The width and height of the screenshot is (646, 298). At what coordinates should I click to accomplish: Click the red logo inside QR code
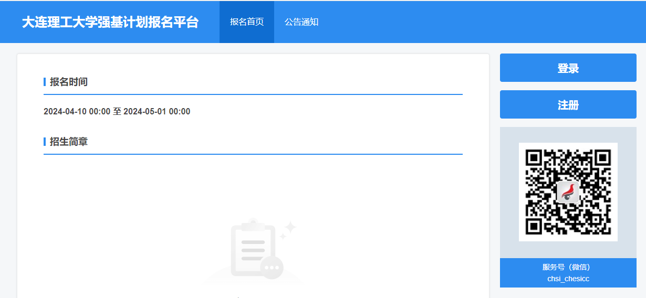[x=568, y=192]
